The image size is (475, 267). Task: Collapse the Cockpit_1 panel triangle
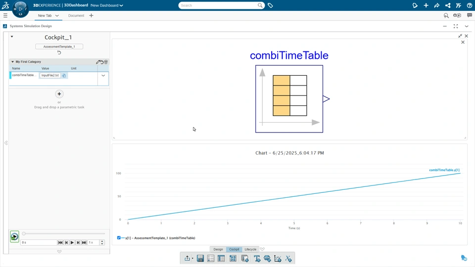[12, 37]
